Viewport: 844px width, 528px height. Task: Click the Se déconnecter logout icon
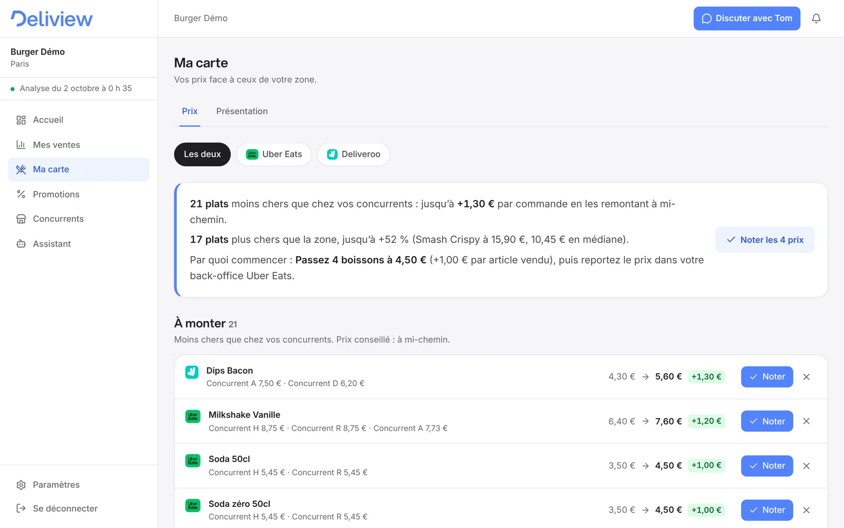[x=21, y=508]
